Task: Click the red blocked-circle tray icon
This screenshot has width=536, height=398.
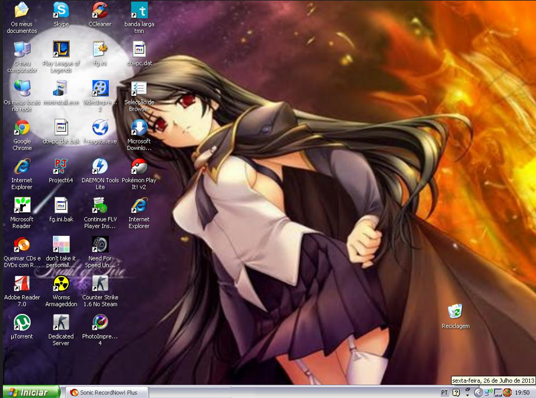Action: coord(507,393)
